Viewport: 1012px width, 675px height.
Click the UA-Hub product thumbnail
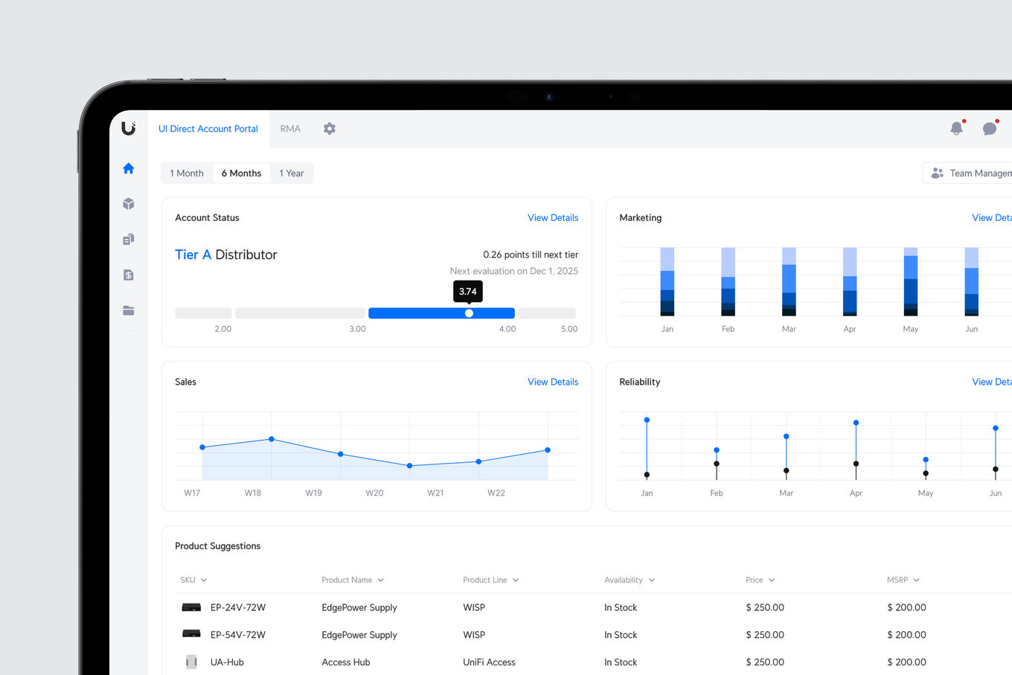point(191,662)
